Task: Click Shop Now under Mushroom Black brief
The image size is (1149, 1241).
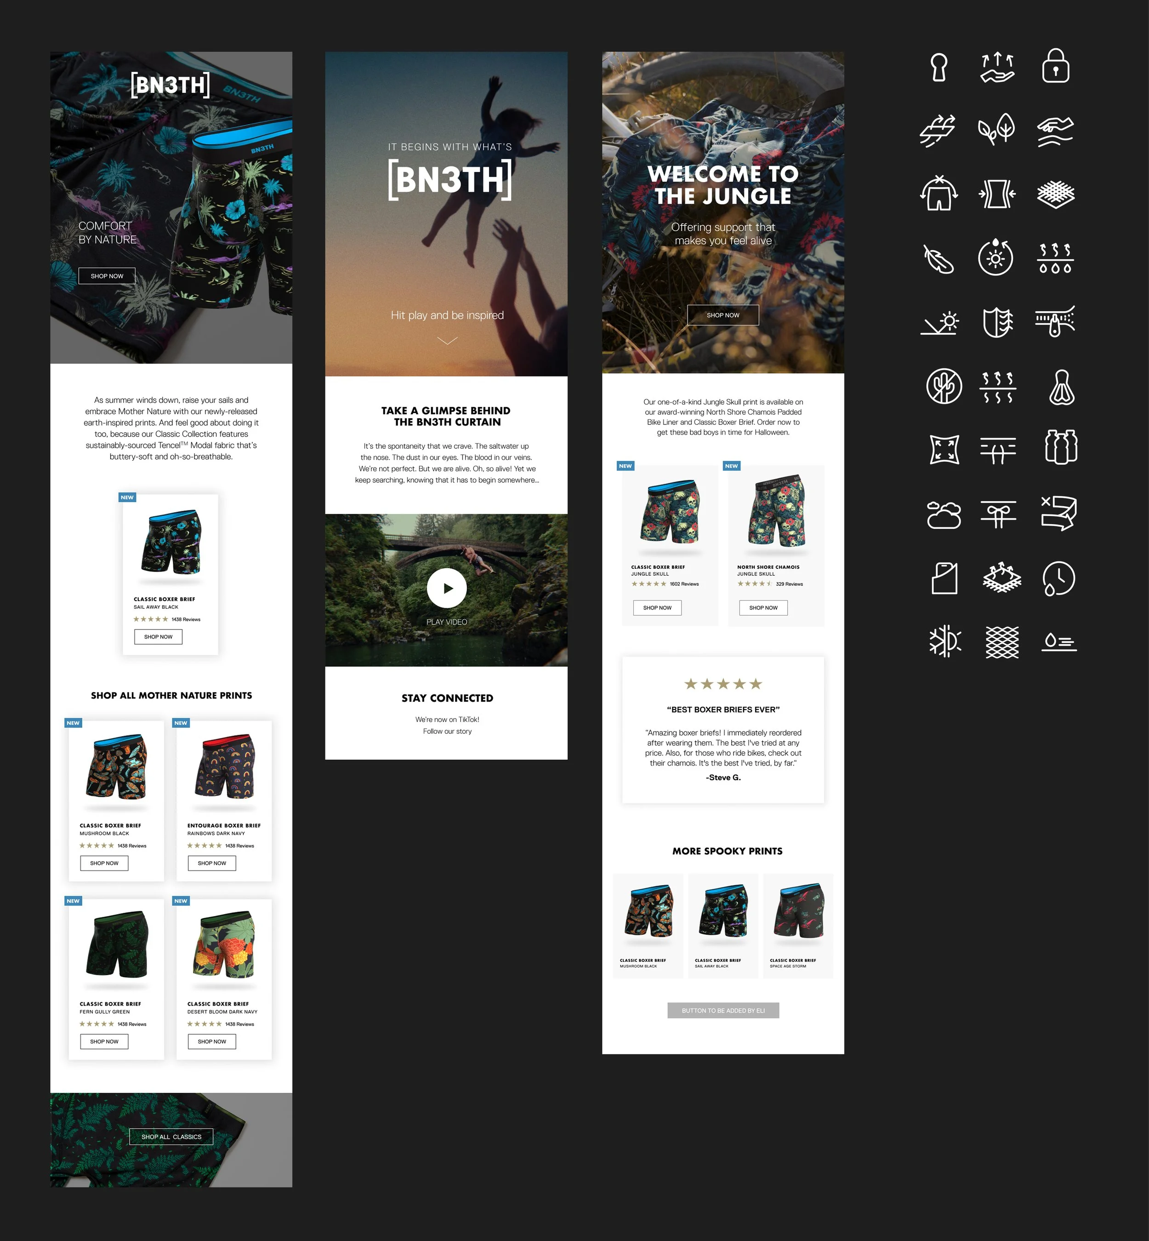Action: pos(104,863)
